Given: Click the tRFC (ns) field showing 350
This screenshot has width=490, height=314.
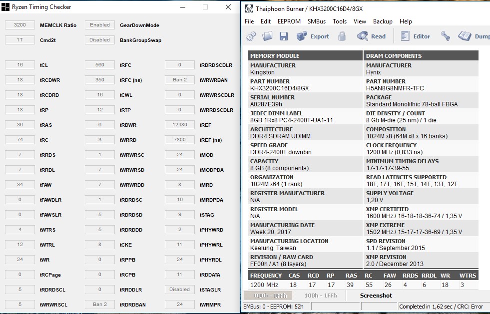Looking at the screenshot, I should [x=100, y=80].
